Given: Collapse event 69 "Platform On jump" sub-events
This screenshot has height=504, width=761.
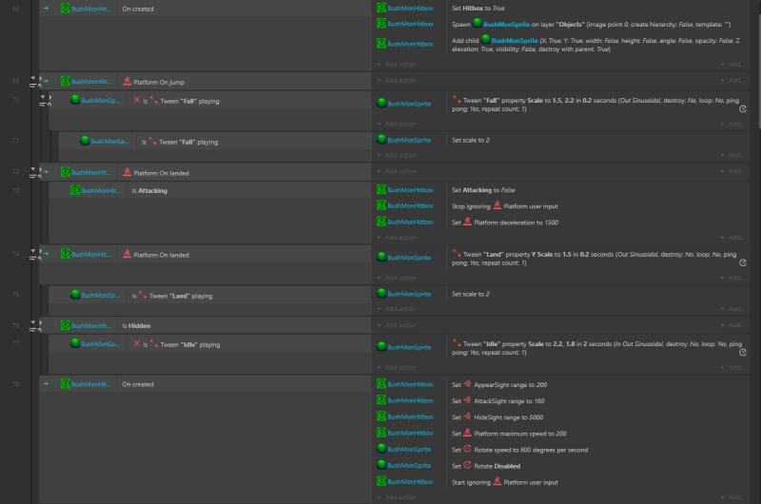Looking at the screenshot, I should [33, 78].
